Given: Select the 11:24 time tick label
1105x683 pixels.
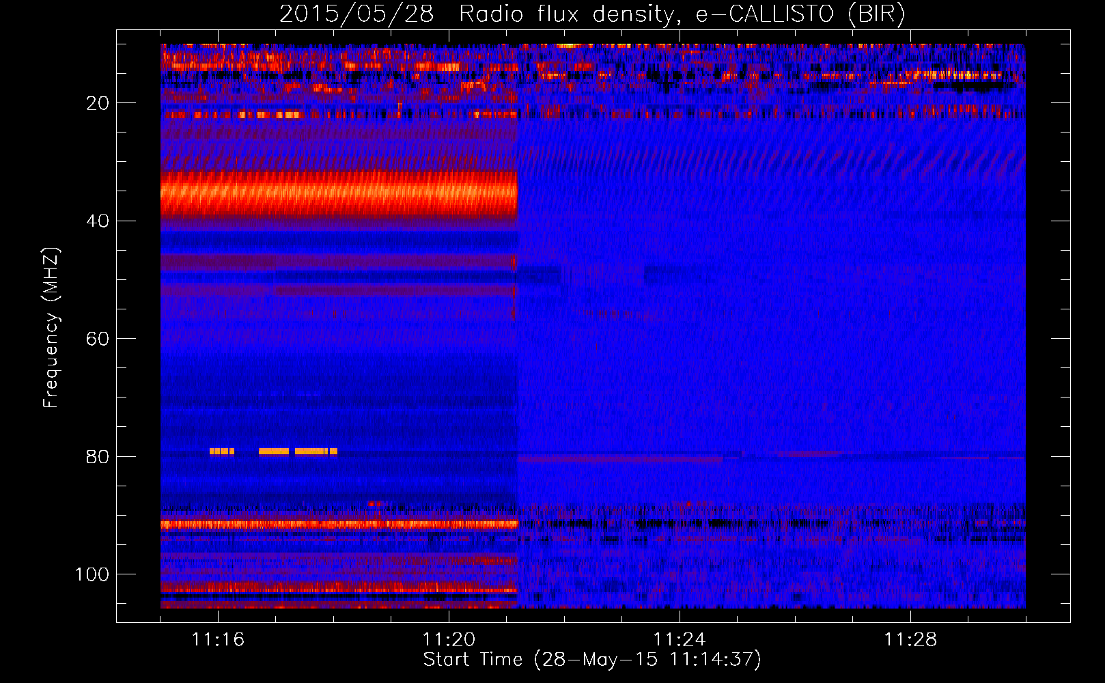Looking at the screenshot, I should click(x=679, y=640).
